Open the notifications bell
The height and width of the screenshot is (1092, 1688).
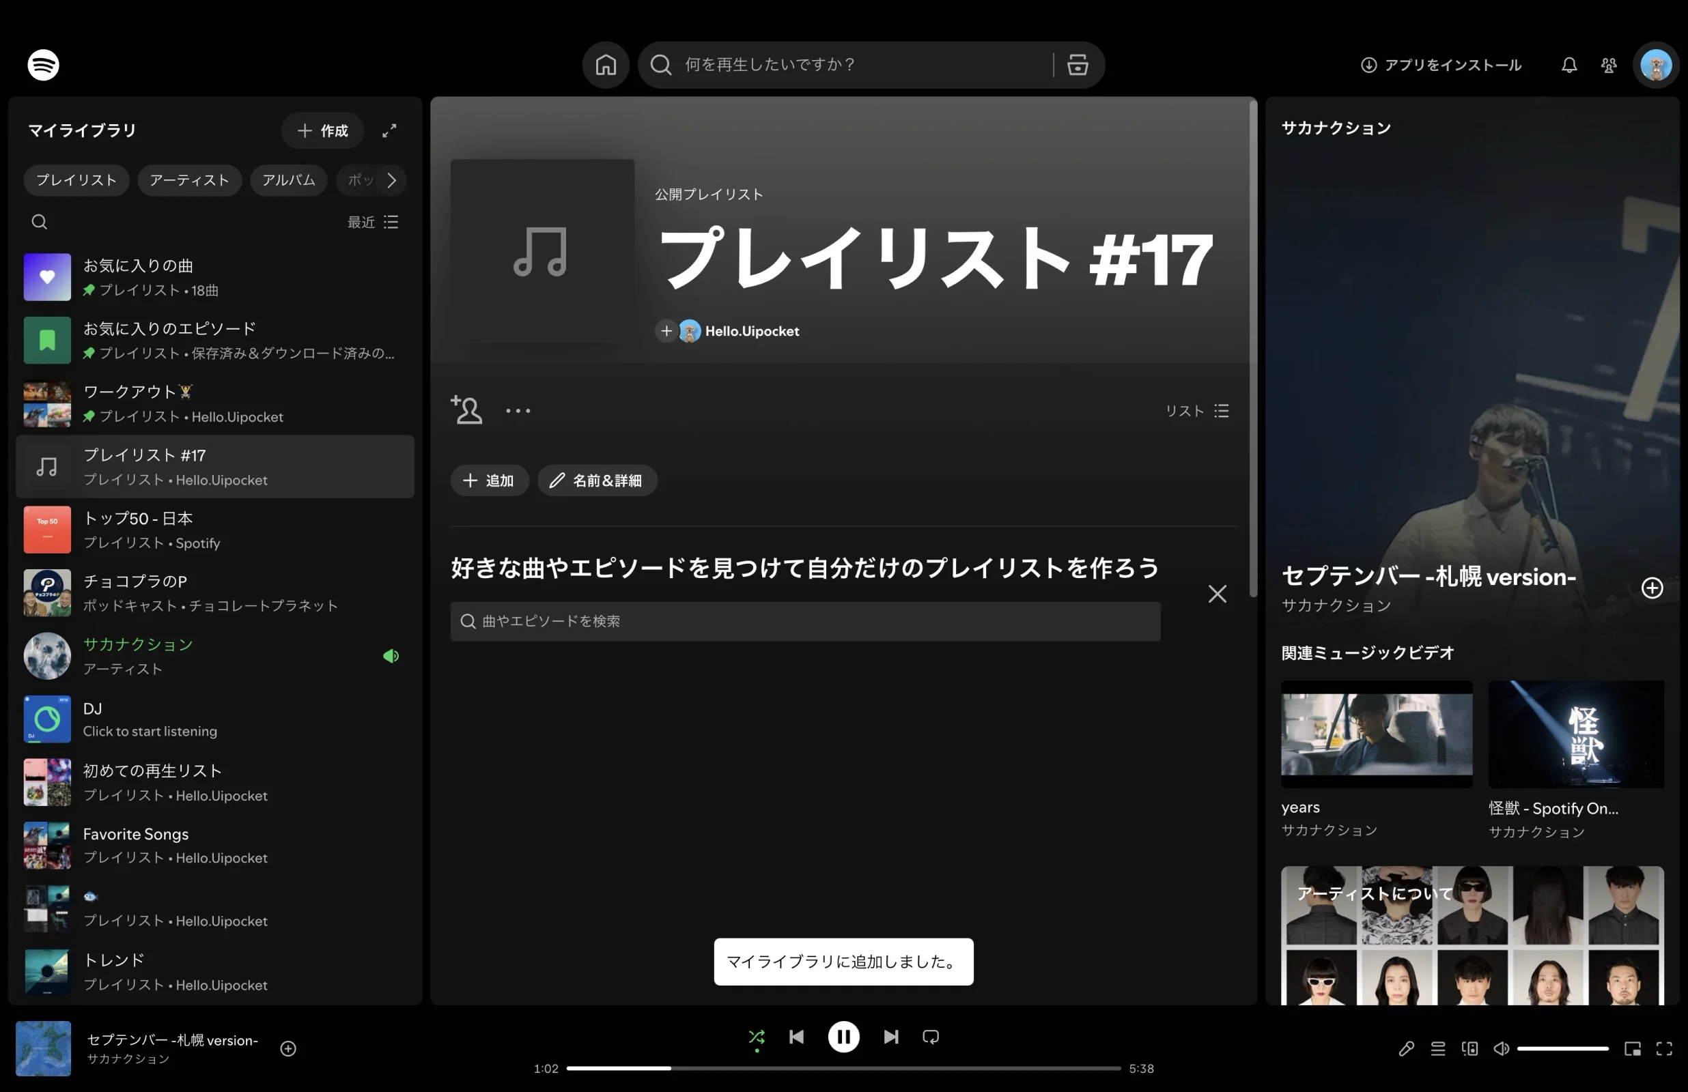click(1569, 65)
